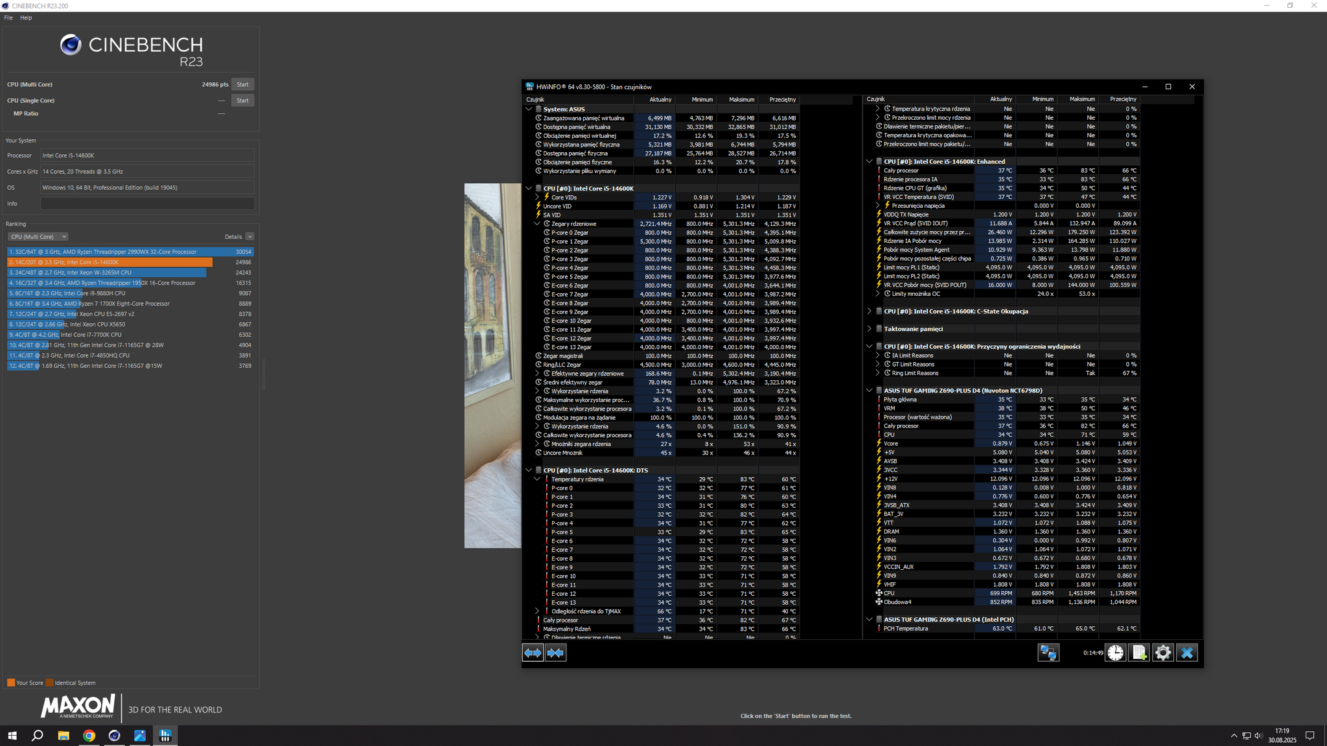The width and height of the screenshot is (1327, 746).
Task: Open the CPU (Multi Core) ranking dropdown
Action: click(38, 237)
